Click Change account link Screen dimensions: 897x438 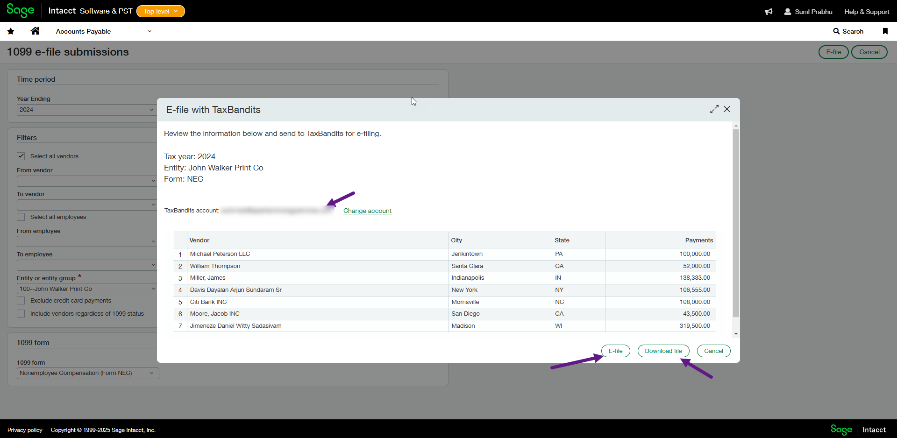pyautogui.click(x=367, y=211)
